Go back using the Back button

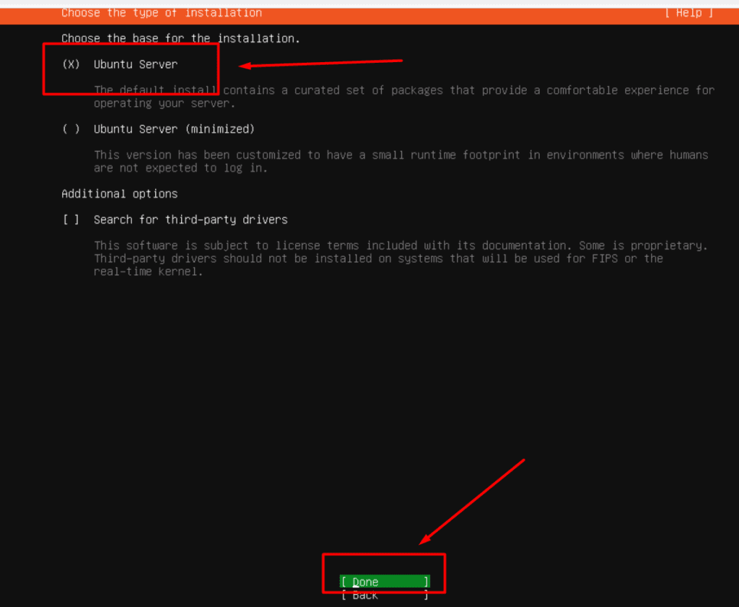tap(385, 595)
